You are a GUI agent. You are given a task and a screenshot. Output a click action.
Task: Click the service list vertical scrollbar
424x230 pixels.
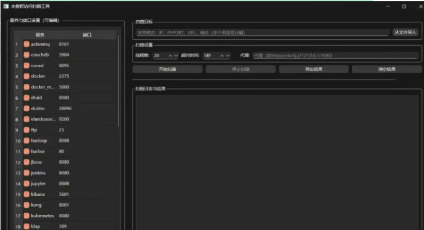click(119, 81)
